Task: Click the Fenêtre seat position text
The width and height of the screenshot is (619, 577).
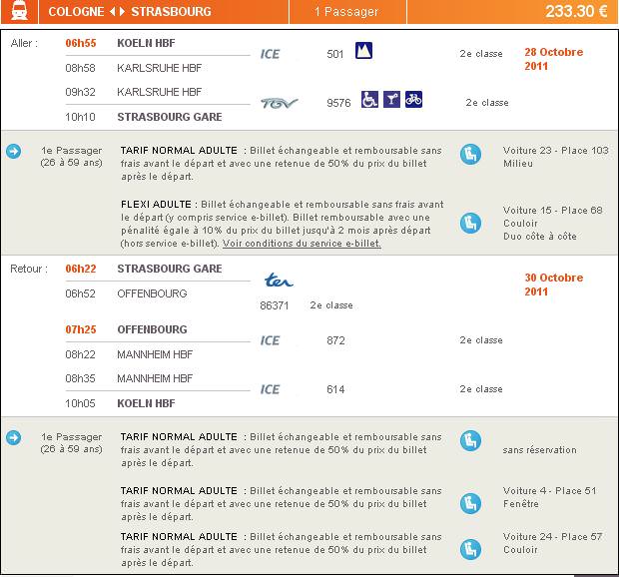Action: (x=521, y=504)
